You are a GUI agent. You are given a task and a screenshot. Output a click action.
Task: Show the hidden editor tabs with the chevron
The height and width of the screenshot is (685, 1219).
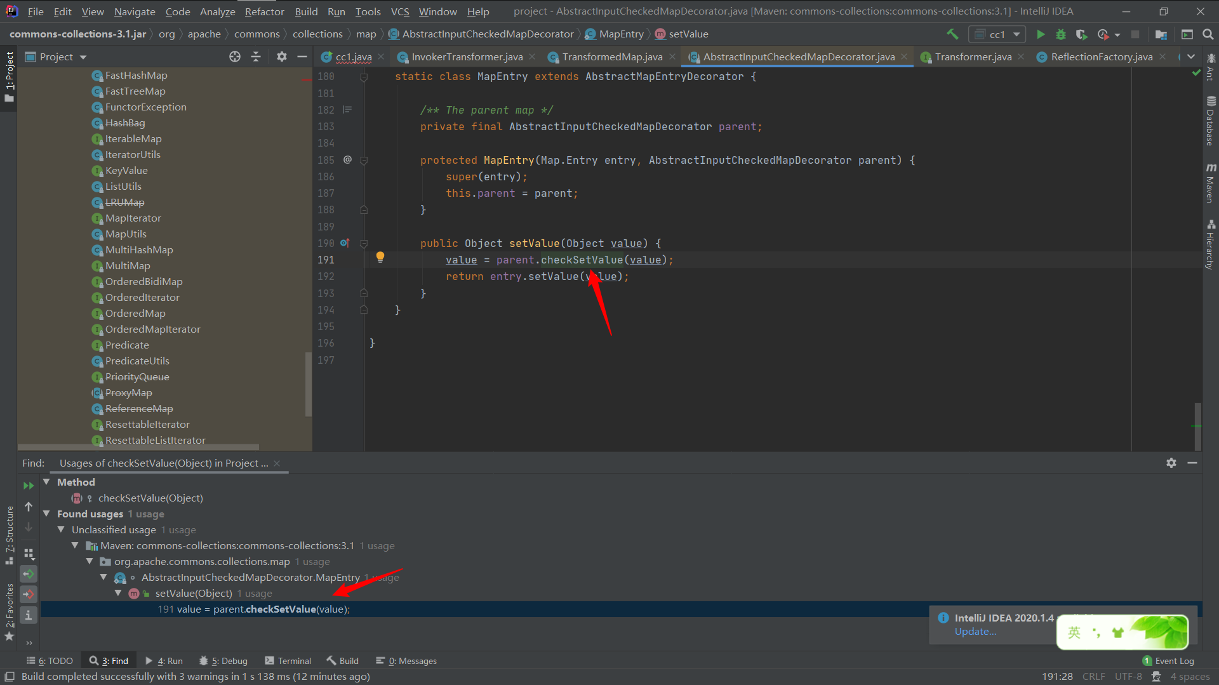[1191, 57]
